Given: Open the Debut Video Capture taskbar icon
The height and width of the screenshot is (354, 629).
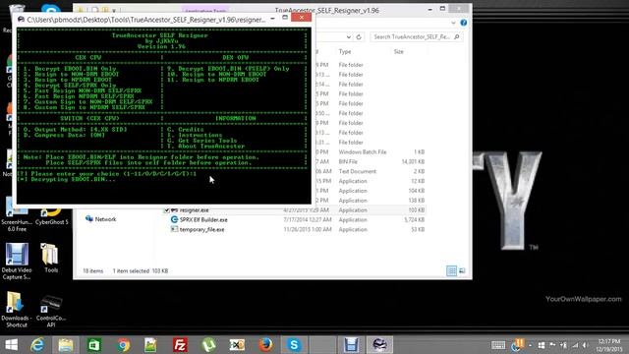Looking at the screenshot, I should coord(351,345).
